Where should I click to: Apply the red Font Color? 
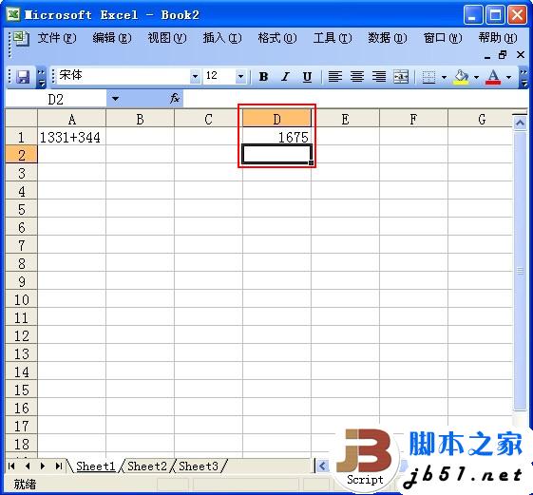point(493,77)
